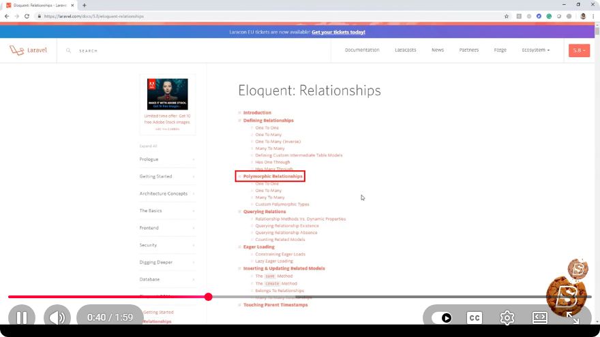Mute the video using speaker icon

coord(57,317)
